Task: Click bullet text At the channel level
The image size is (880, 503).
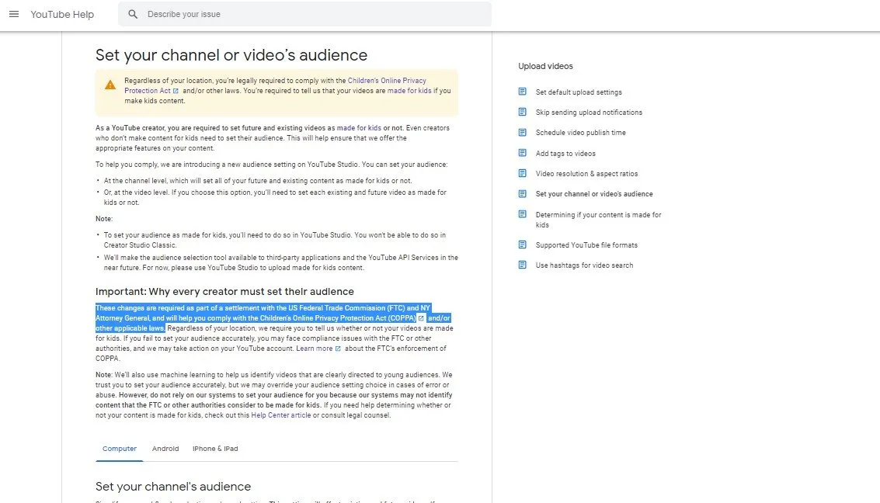Action: [258, 181]
